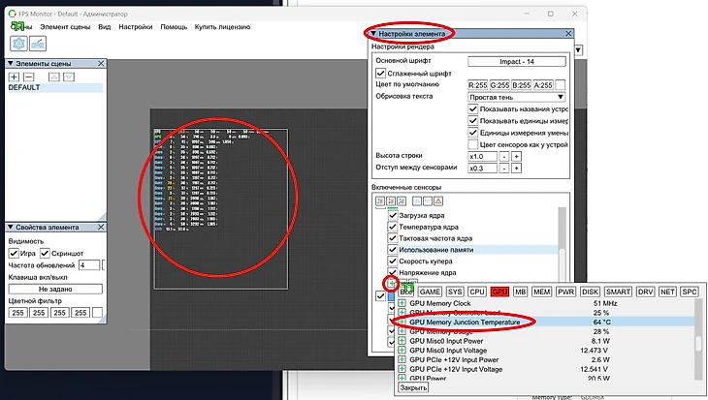Add GPU Memory Clock sensor plus icon

402,303
